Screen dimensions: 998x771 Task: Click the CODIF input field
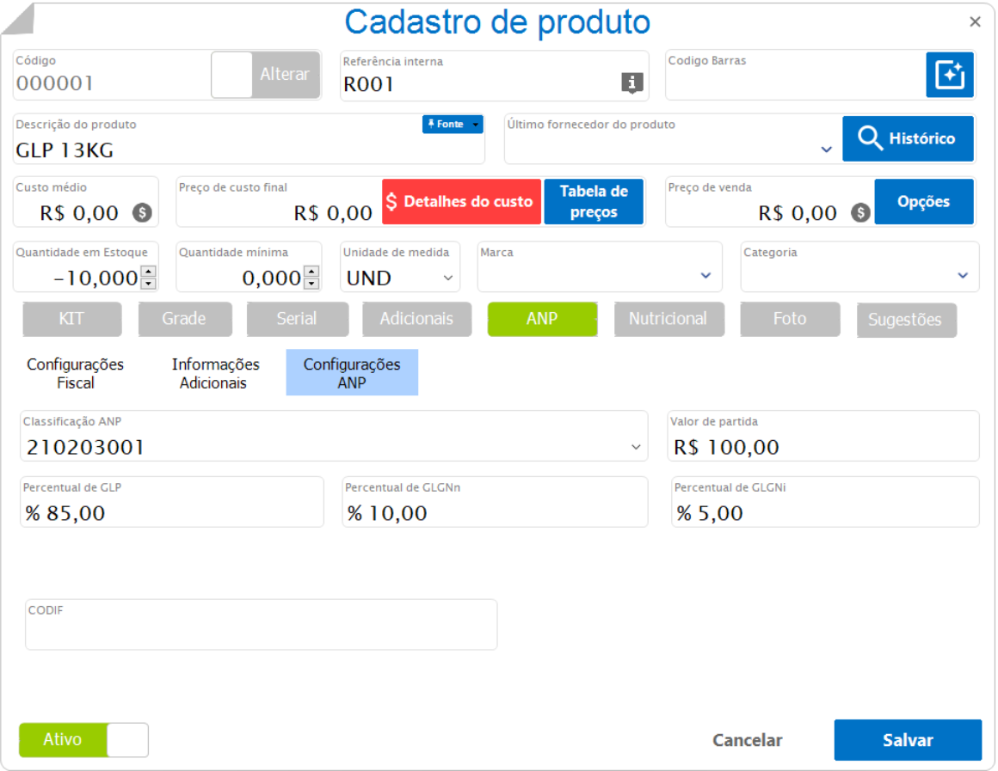(x=262, y=629)
